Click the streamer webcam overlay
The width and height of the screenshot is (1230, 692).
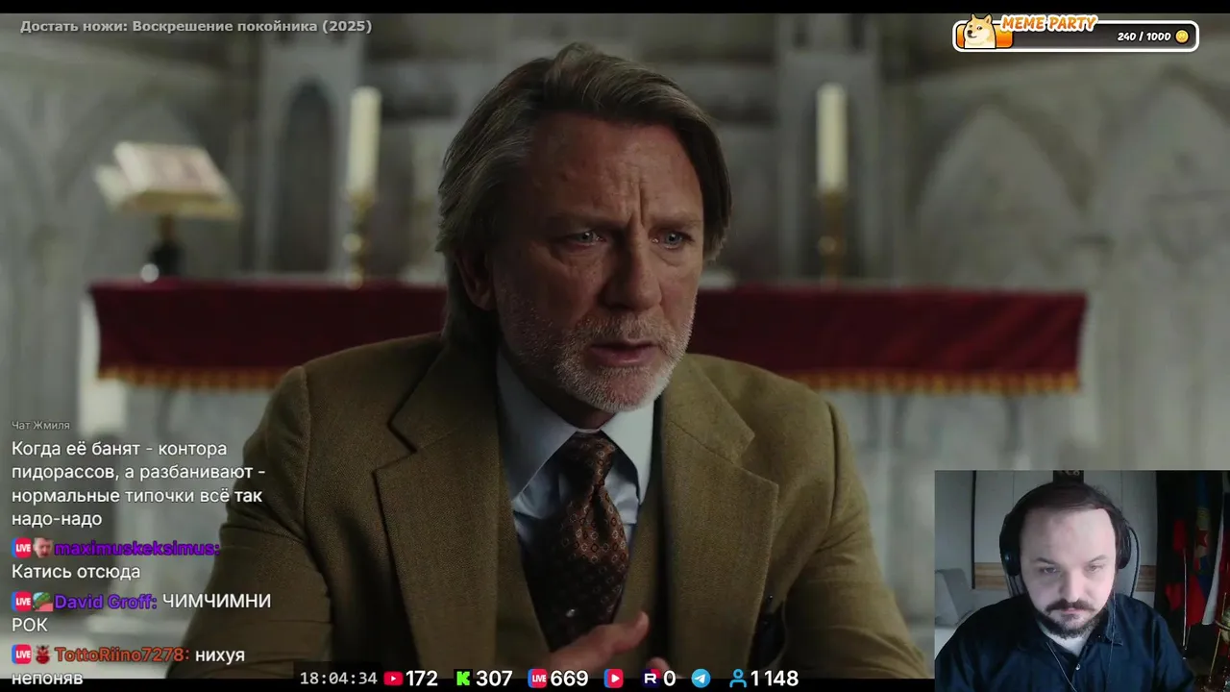(x=1082, y=581)
